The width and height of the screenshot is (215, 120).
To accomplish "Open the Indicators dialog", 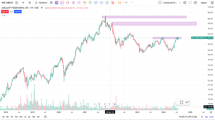I will [x=41, y=2].
